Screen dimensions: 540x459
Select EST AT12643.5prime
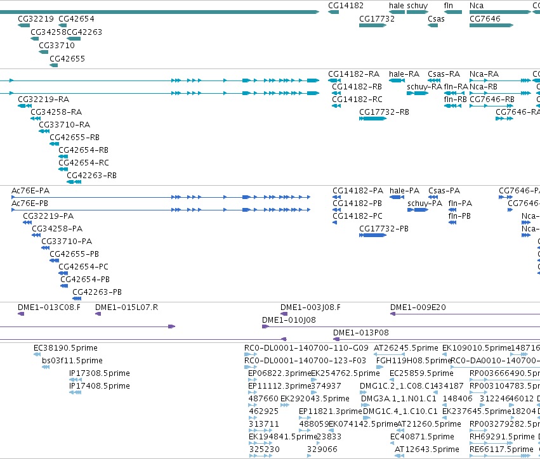427,449
